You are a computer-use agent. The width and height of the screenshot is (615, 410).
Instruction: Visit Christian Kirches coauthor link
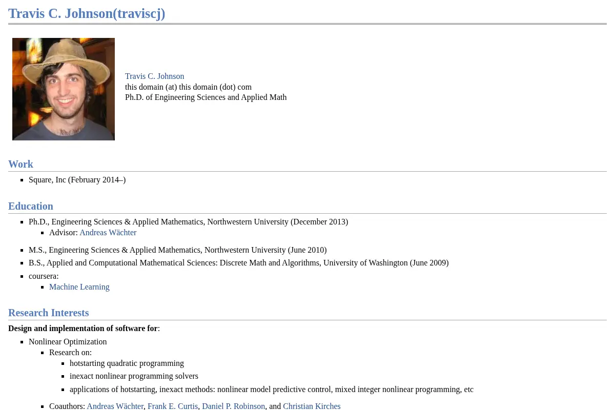(312, 406)
